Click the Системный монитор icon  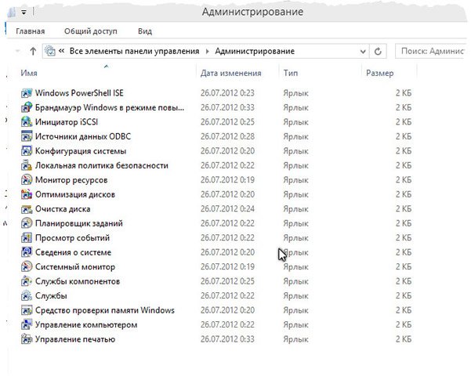point(27,266)
